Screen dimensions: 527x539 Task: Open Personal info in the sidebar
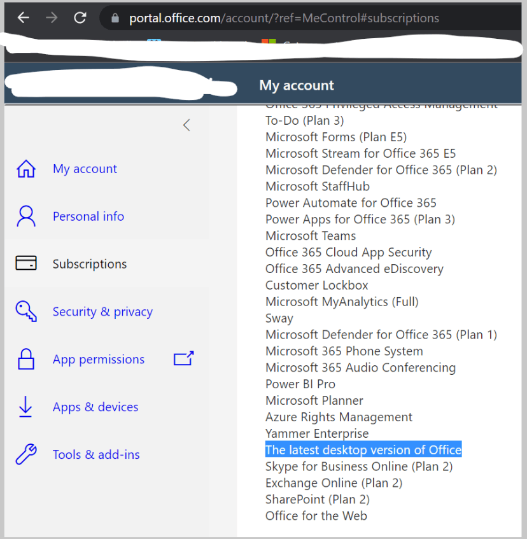pos(88,216)
